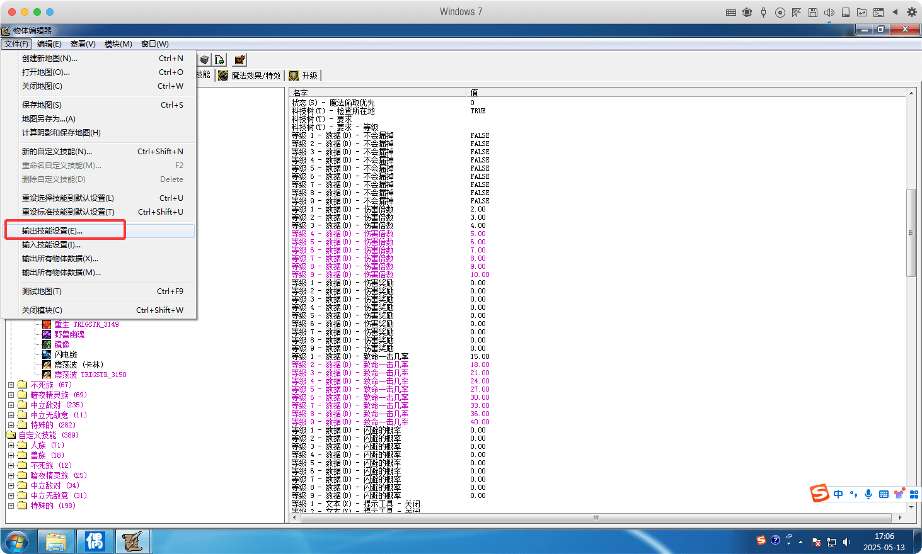The image size is (922, 554).
Task: Switch to the 魔法效果/特效 tab
Action: pyautogui.click(x=250, y=75)
